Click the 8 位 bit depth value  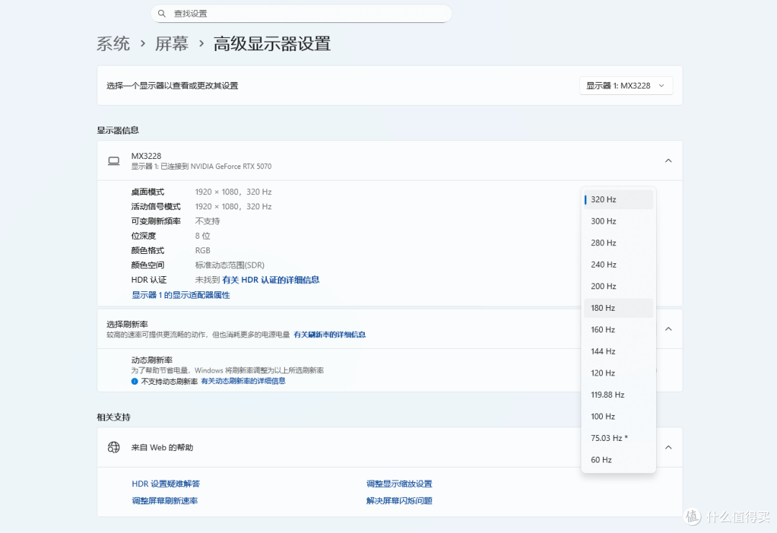click(x=203, y=236)
